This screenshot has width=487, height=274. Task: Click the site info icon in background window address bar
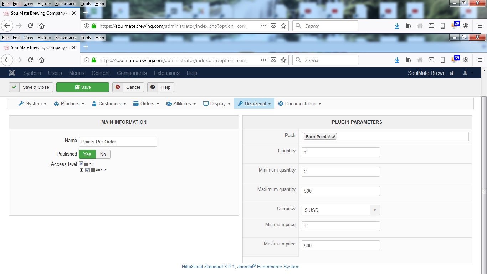coord(87,26)
